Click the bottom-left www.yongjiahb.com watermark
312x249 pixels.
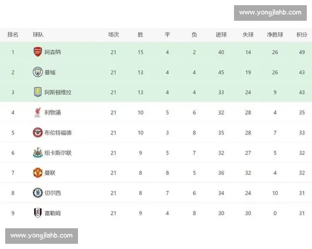(42, 236)
